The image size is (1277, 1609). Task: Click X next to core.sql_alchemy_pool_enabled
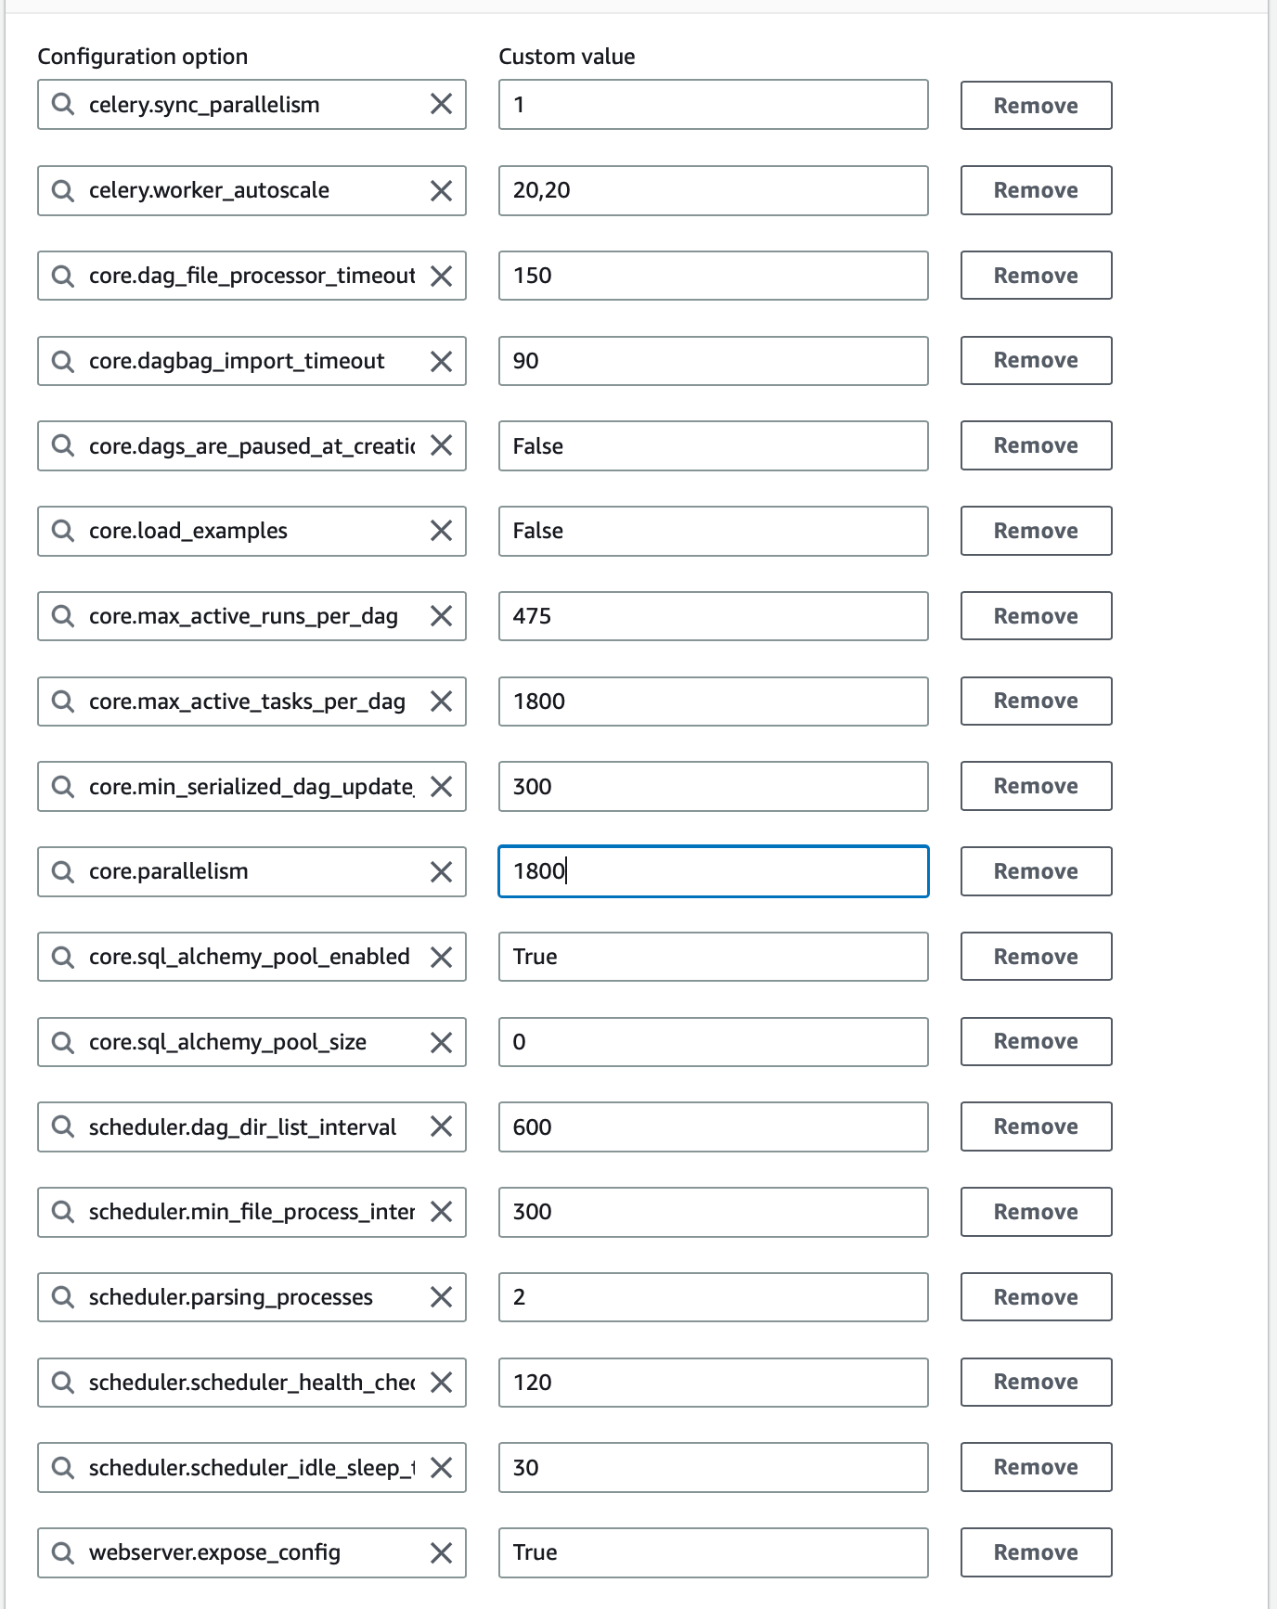[441, 957]
